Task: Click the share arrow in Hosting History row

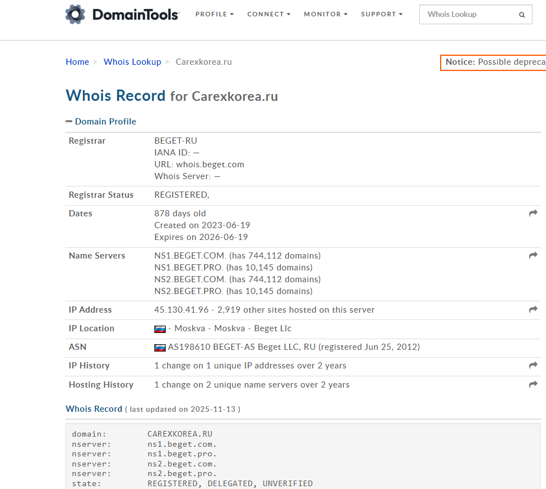Action: (x=533, y=385)
